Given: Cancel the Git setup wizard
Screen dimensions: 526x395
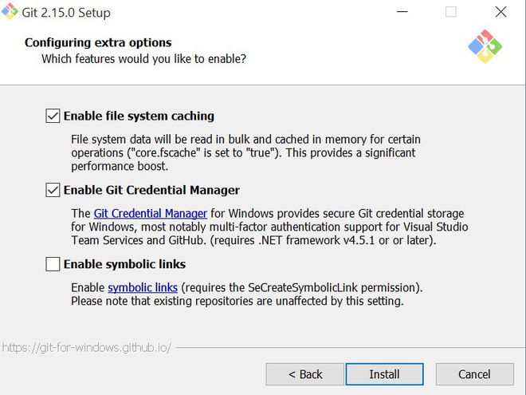Looking at the screenshot, I should pos(474,374).
